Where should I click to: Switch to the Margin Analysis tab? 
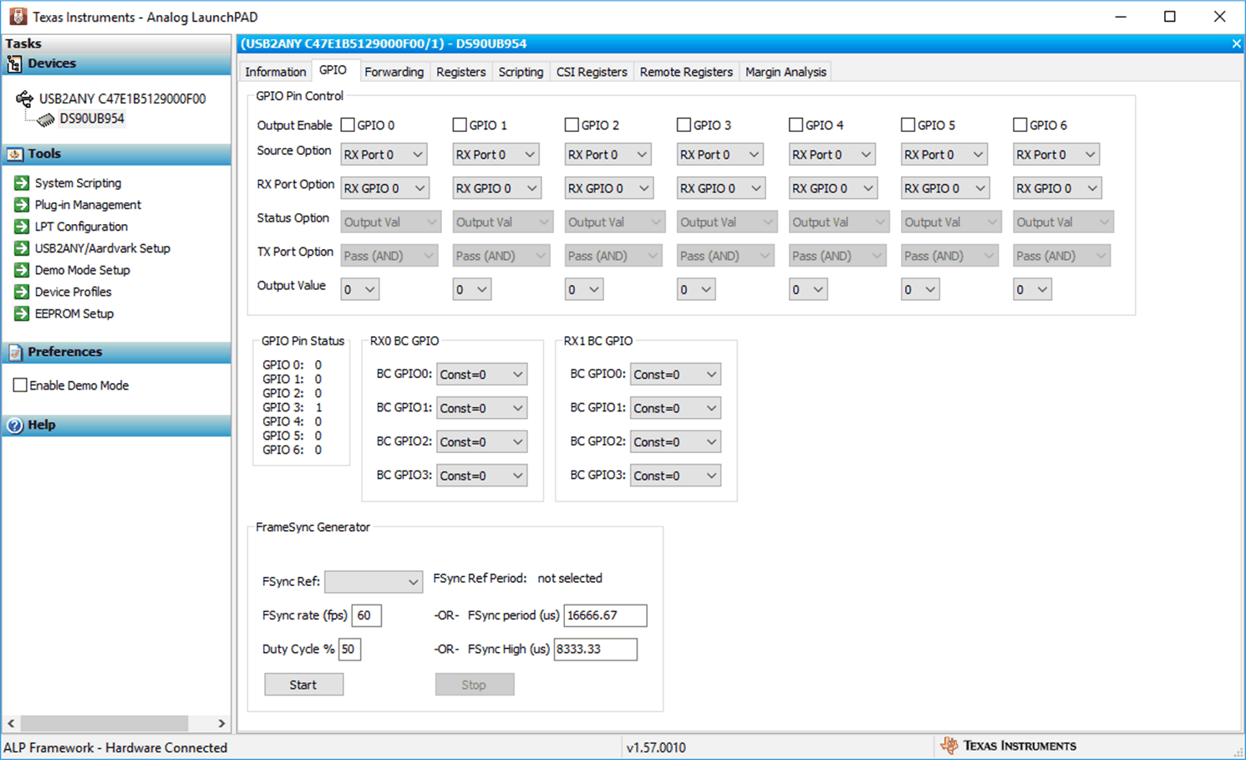tap(786, 72)
